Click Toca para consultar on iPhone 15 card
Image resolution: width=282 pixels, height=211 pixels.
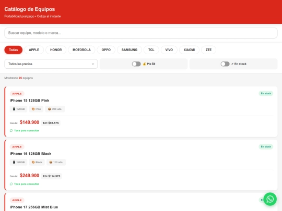[27, 131]
